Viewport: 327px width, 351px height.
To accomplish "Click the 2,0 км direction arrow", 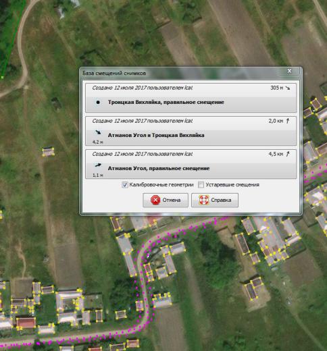I will (288, 121).
